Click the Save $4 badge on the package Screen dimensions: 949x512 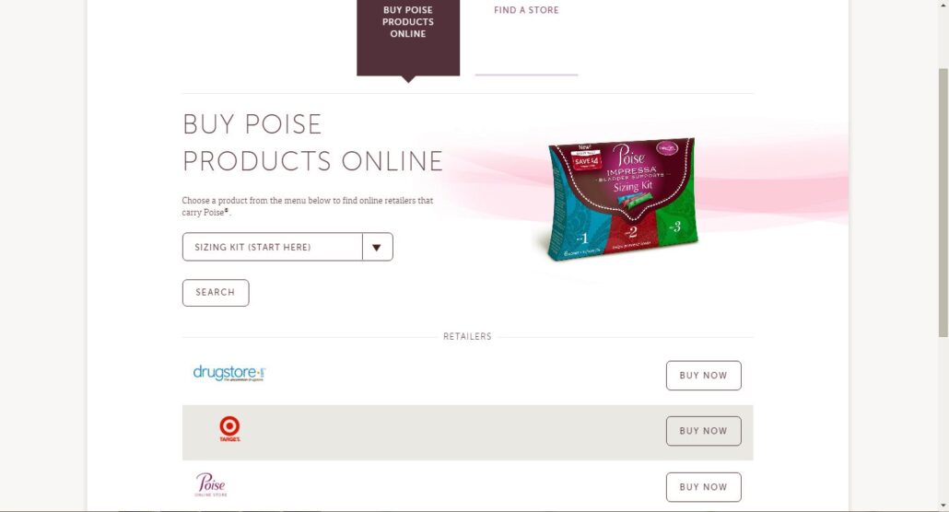coord(587,161)
